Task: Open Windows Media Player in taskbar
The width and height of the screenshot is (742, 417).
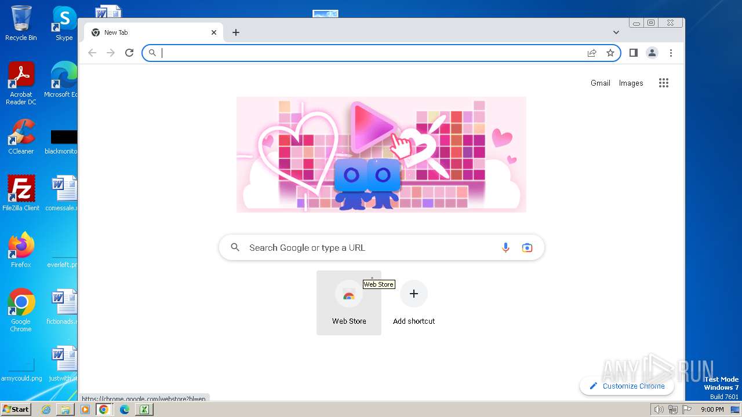Action: click(x=85, y=409)
